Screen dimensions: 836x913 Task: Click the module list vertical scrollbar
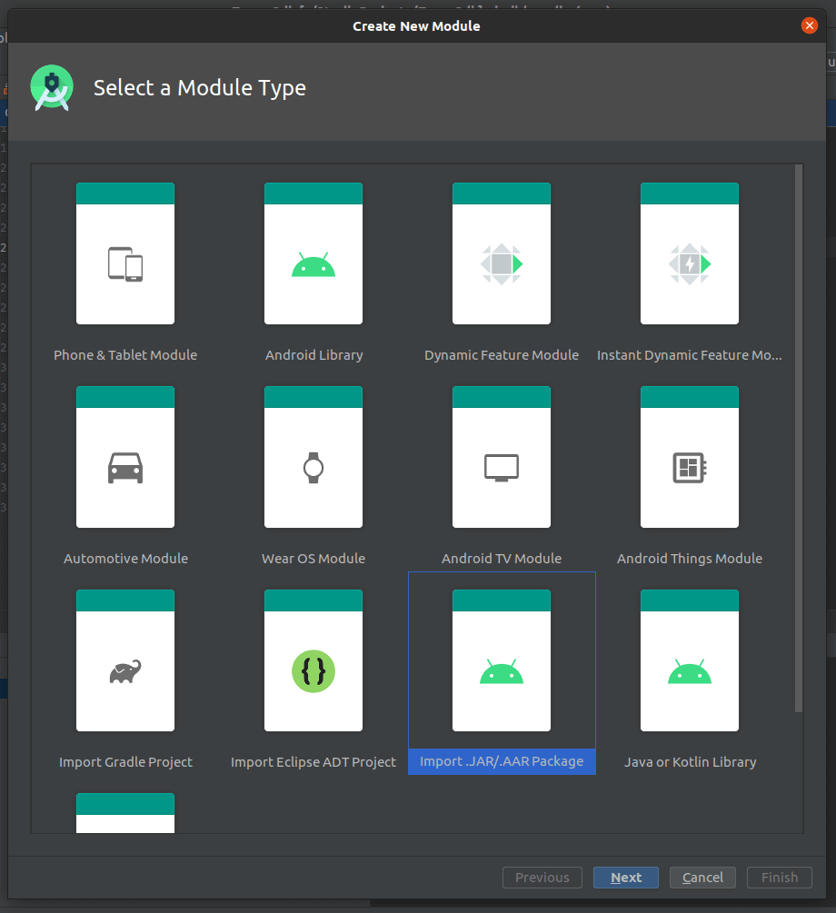coord(799,439)
